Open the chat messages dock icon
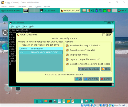 coord(46,101)
